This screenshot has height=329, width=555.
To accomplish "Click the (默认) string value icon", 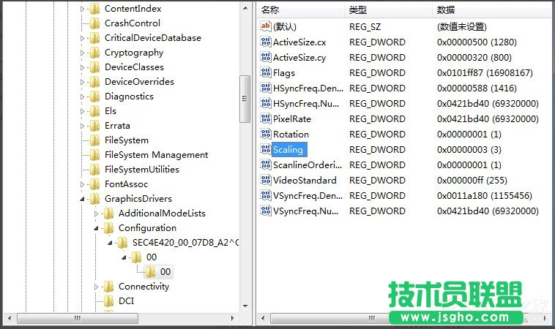I will click(x=266, y=26).
